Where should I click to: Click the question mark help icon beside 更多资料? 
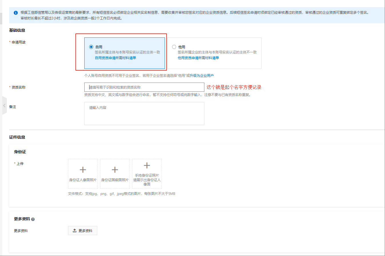coord(33,219)
